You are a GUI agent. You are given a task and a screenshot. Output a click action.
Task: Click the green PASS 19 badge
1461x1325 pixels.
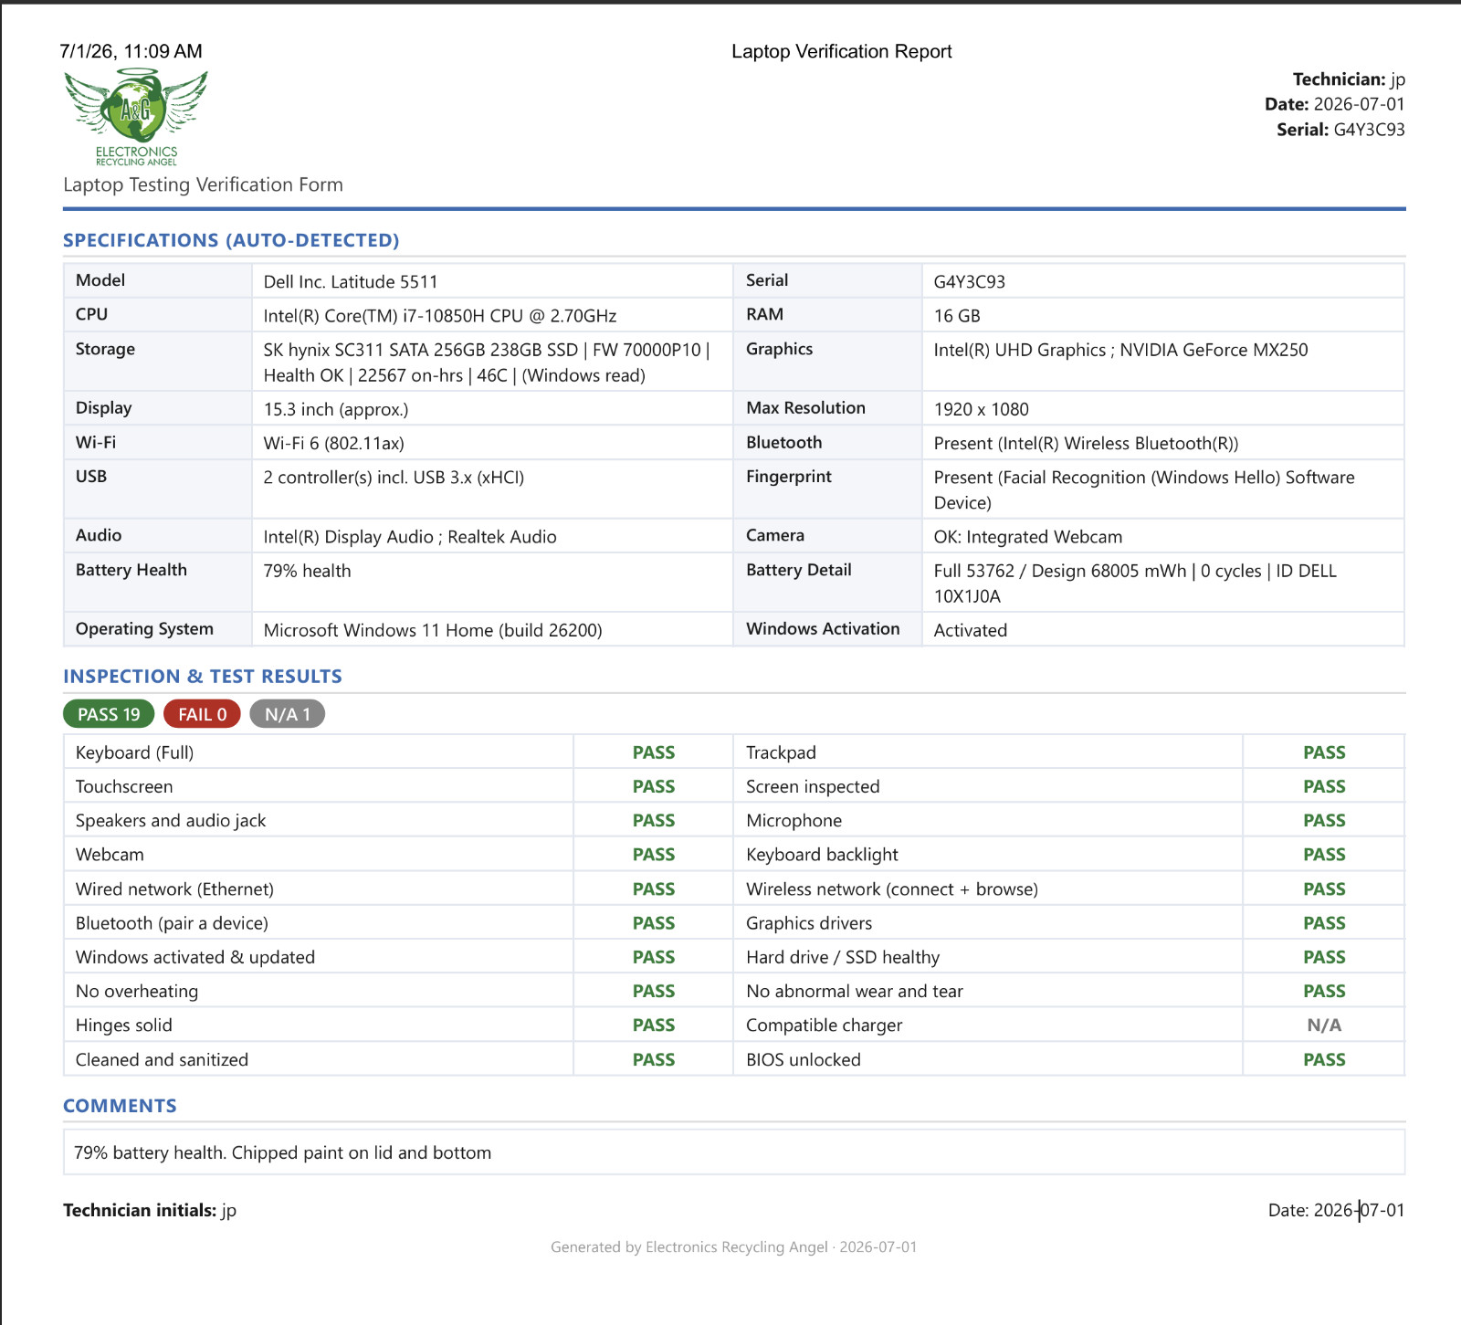click(x=109, y=714)
